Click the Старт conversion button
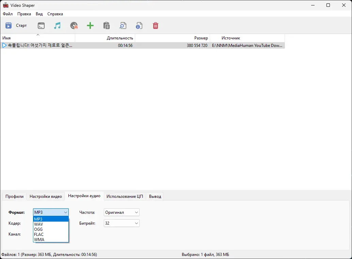352x259 pixels. [16, 25]
